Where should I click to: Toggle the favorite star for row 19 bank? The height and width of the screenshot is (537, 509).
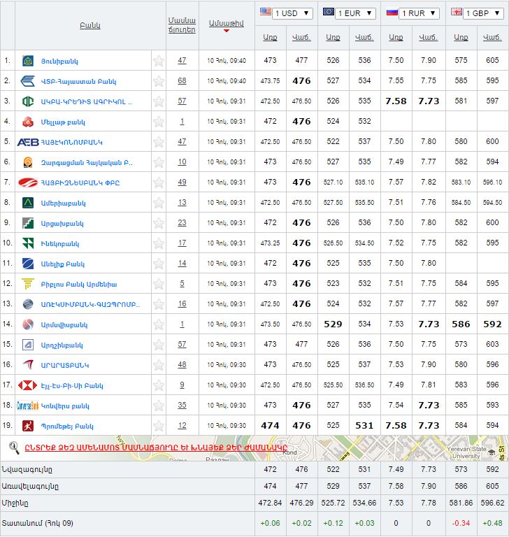tap(159, 426)
